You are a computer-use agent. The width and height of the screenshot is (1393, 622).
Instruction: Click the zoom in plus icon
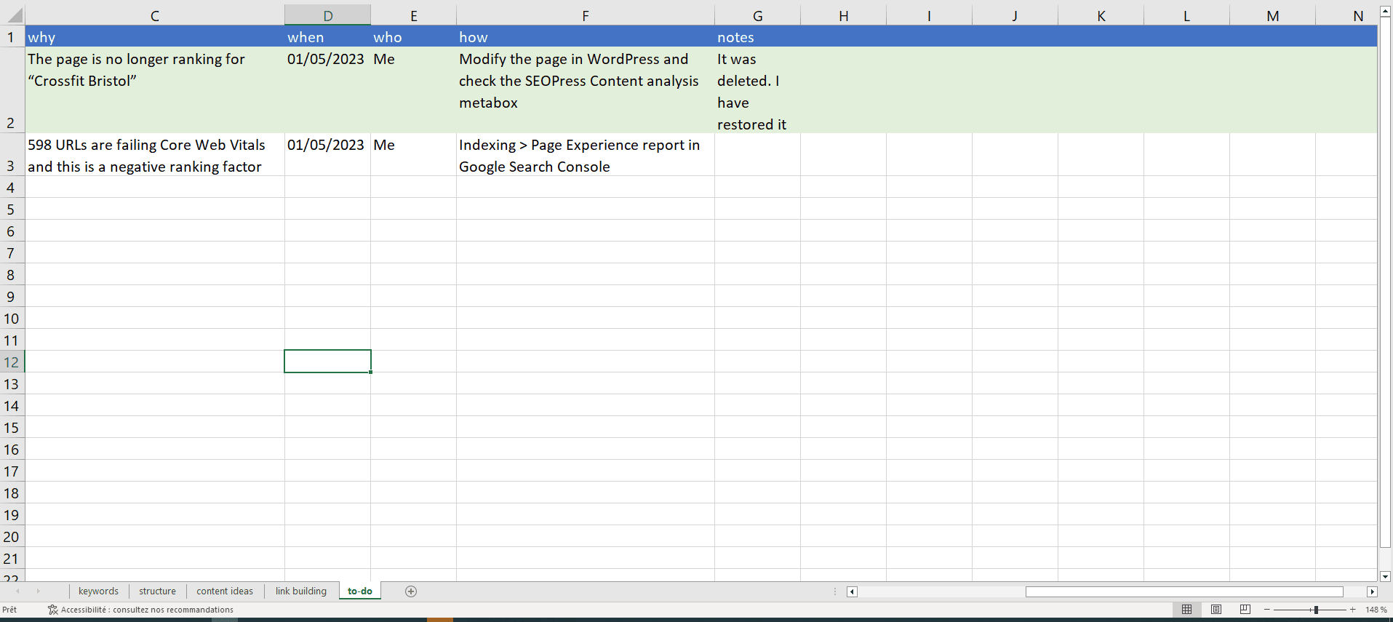click(x=1352, y=610)
